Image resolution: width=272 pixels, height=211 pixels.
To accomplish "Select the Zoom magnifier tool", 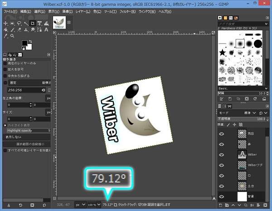I will click(12, 36).
